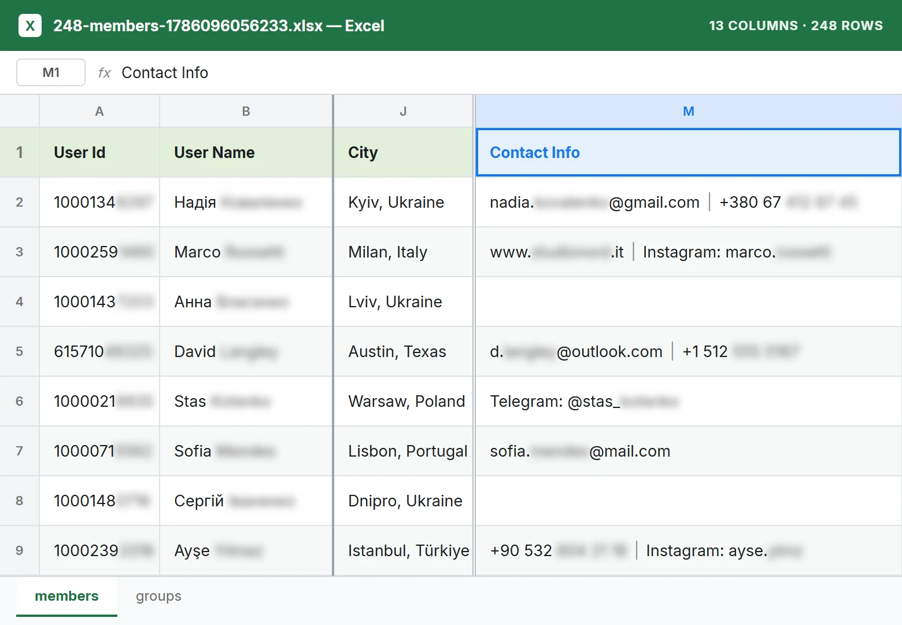902x625 pixels.
Task: Select row 9 header number
Action: click(20, 550)
